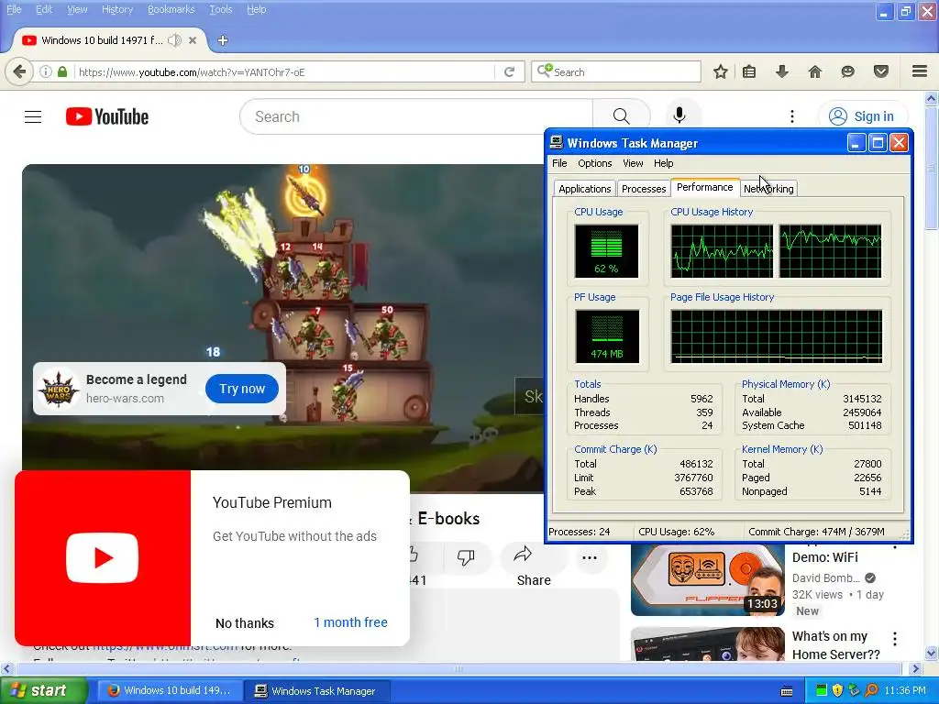Bookmark this page with the star icon
This screenshot has width=939, height=704.
coord(721,71)
